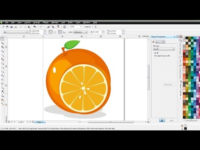Open the Bitmaps menu
This screenshot has height=150, width=200.
pyautogui.click(x=55, y=22)
